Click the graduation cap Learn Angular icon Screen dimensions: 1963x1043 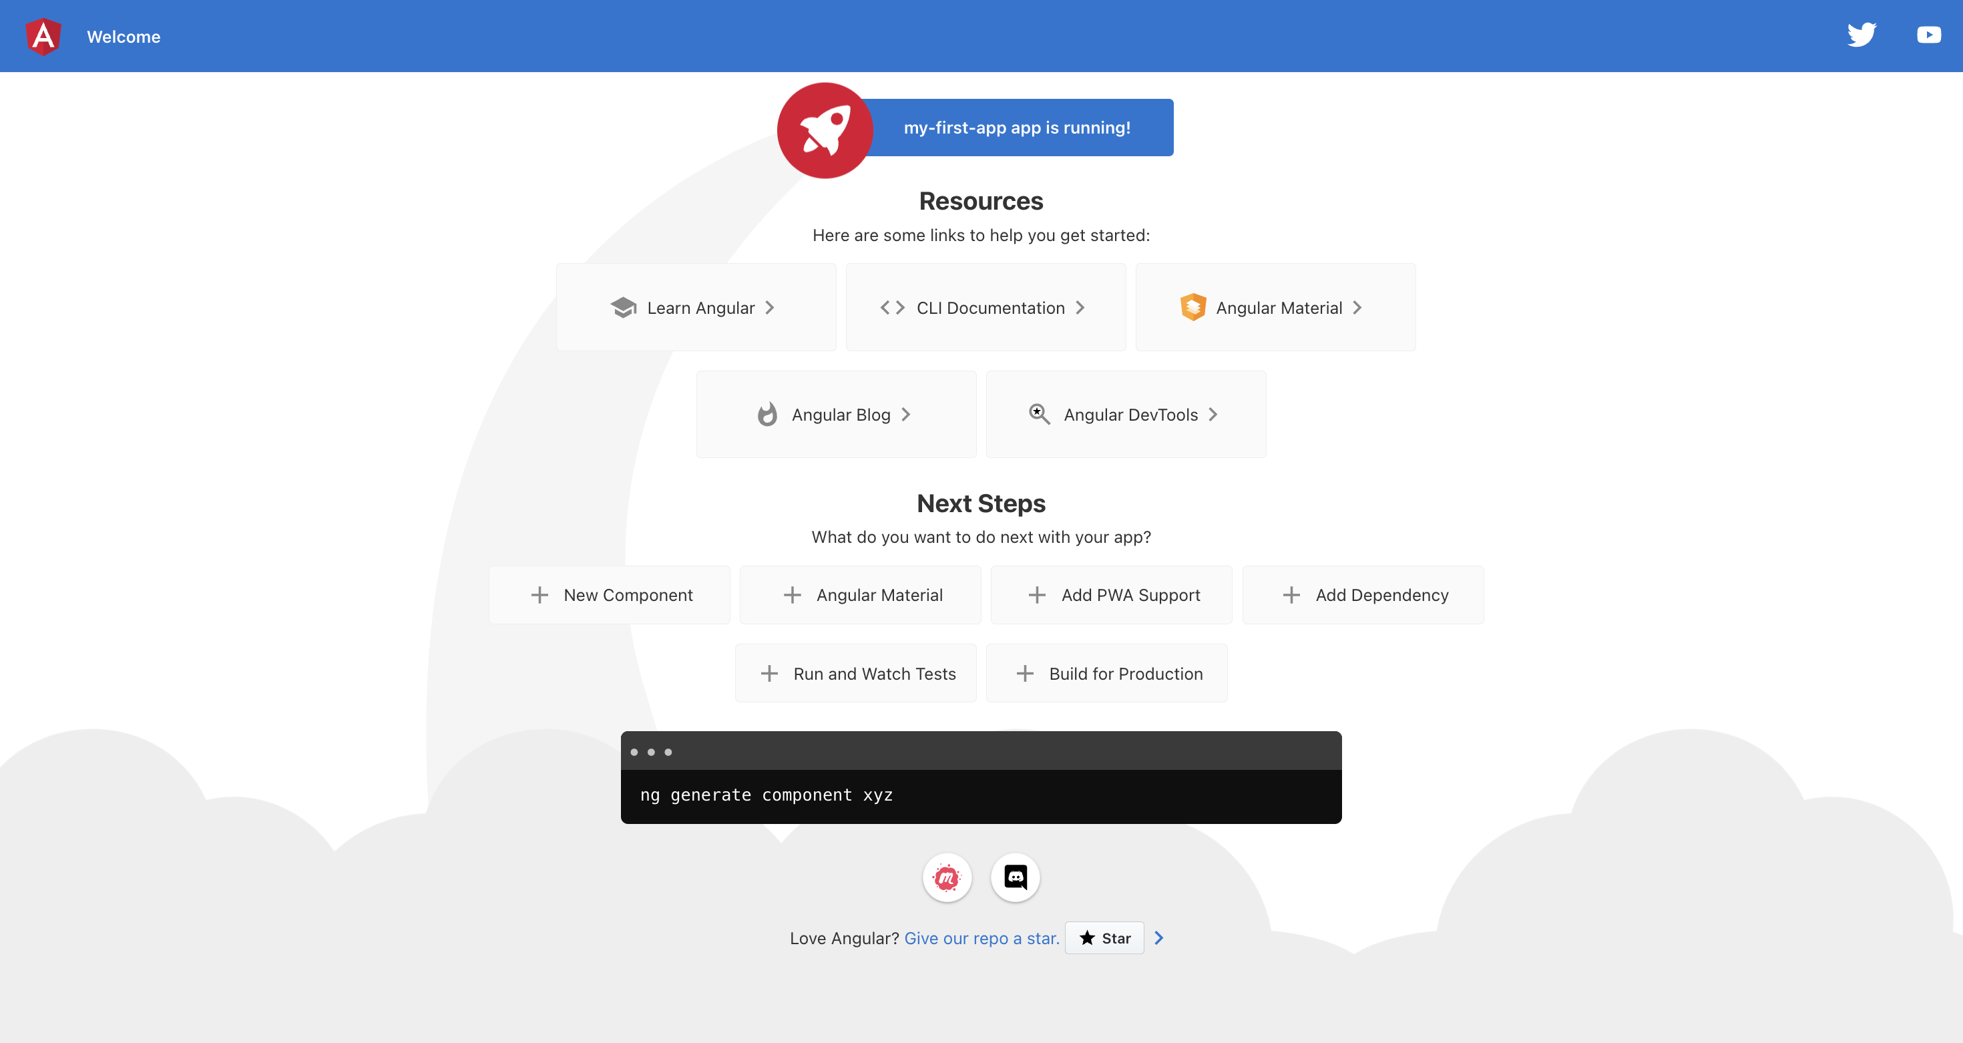[624, 307]
